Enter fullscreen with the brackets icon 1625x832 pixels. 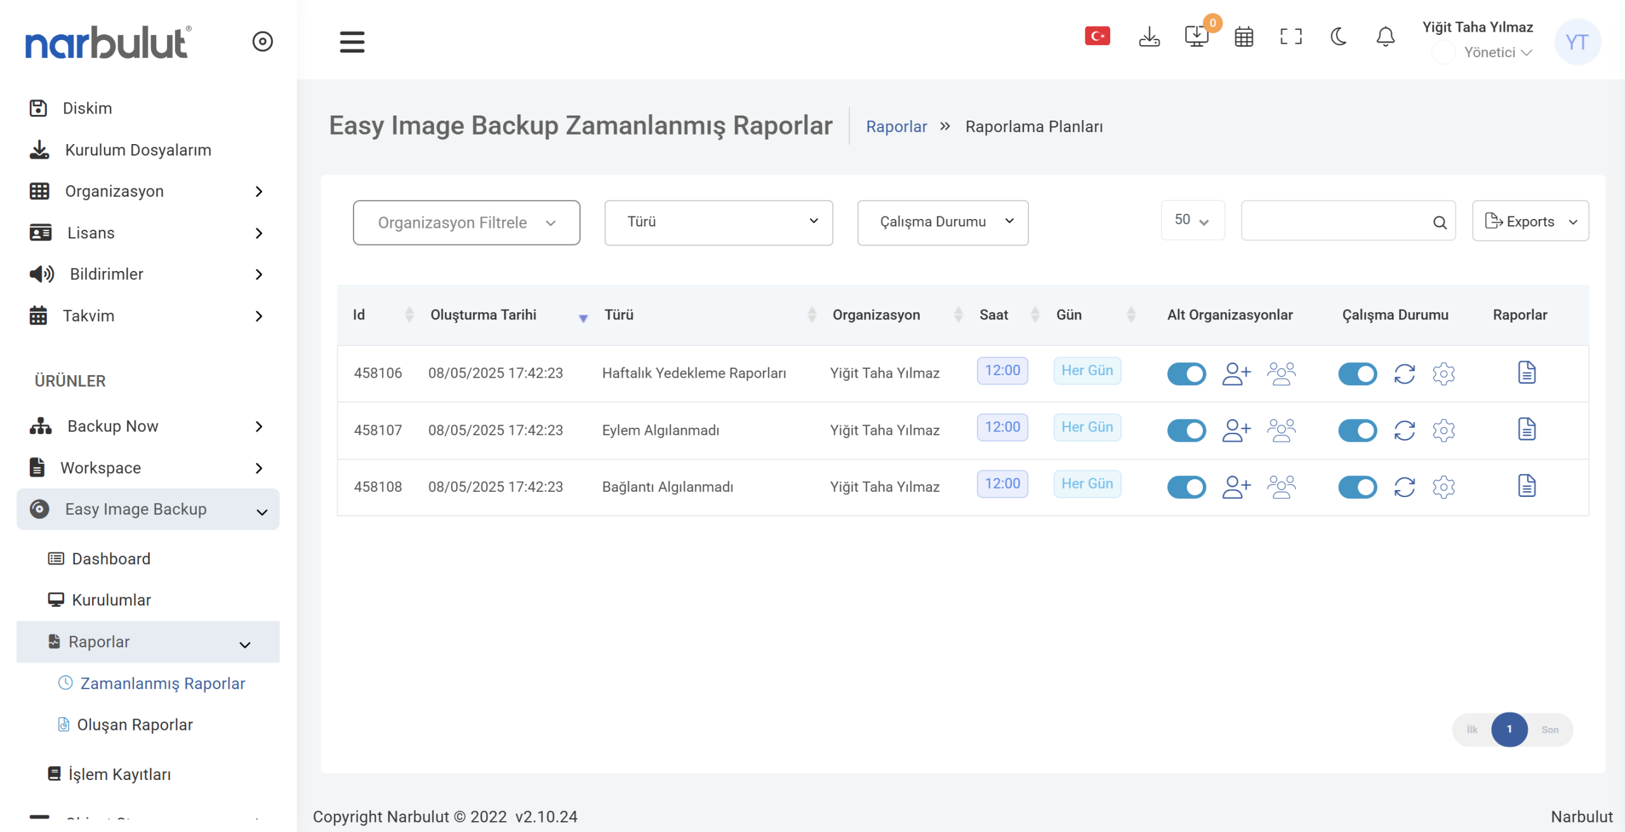pyautogui.click(x=1290, y=37)
